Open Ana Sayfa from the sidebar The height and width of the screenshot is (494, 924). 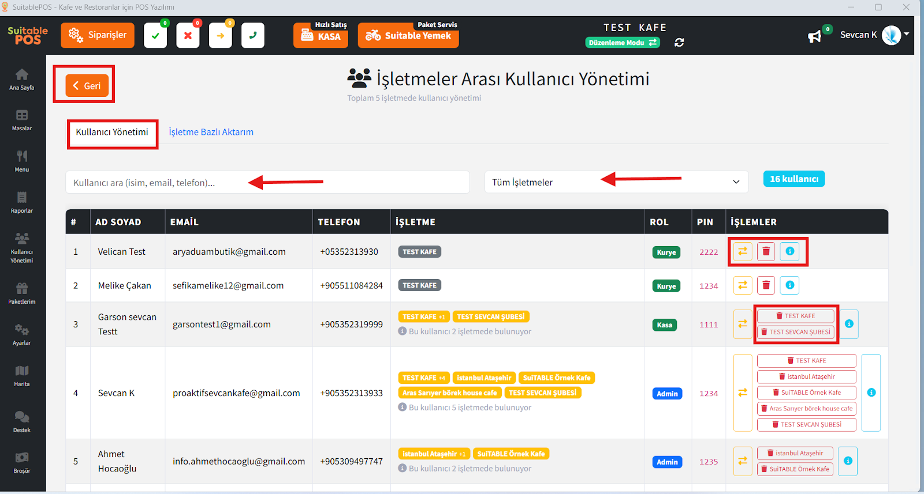tap(22, 79)
